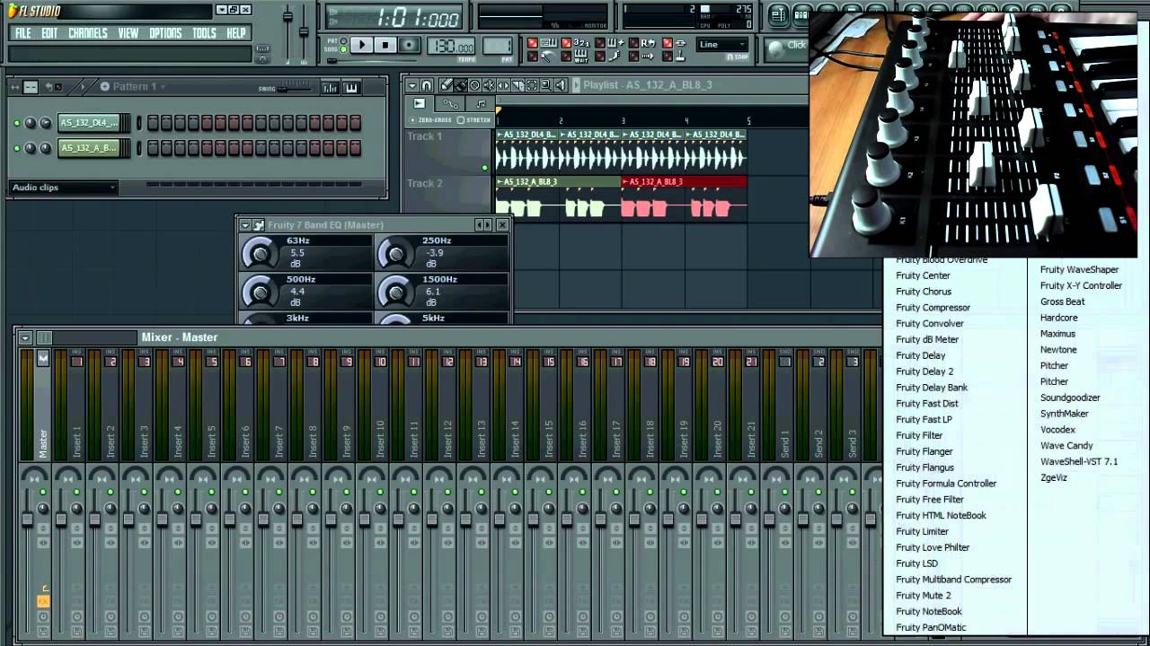This screenshot has width=1150, height=646.
Task: Toggle PAT pattern mode LED
Action: point(344,40)
